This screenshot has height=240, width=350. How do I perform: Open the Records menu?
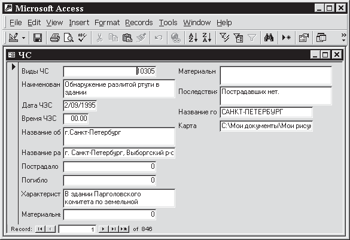[139, 23]
